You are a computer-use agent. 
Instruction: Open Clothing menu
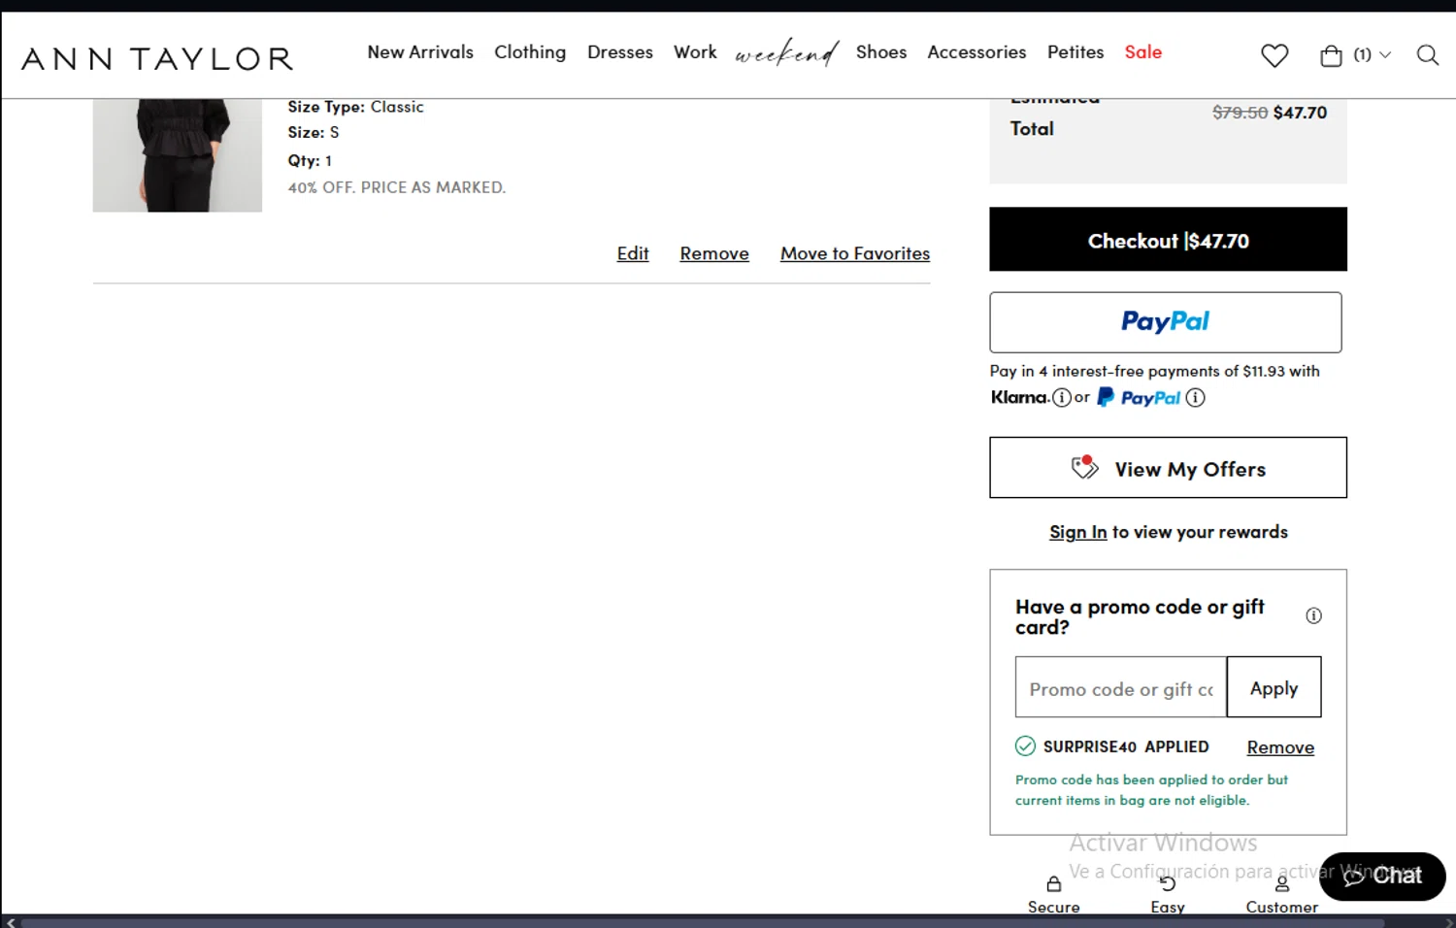(x=530, y=52)
